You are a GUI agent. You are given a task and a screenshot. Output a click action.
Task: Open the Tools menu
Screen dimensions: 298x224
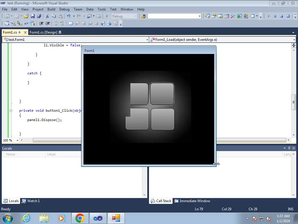tap(102, 9)
